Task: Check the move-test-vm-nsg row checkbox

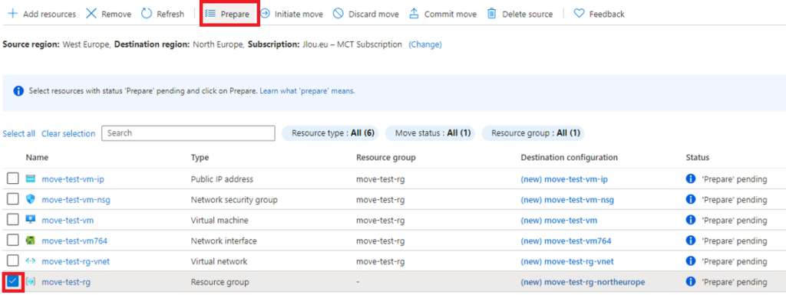Action: point(12,199)
